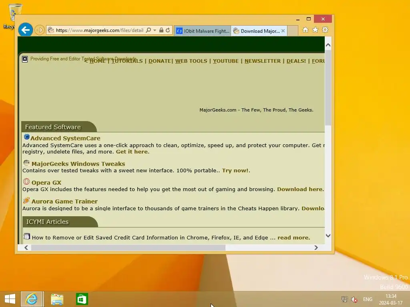Open the TUTORIALS site menu link
The width and height of the screenshot is (410, 307).
click(x=127, y=61)
